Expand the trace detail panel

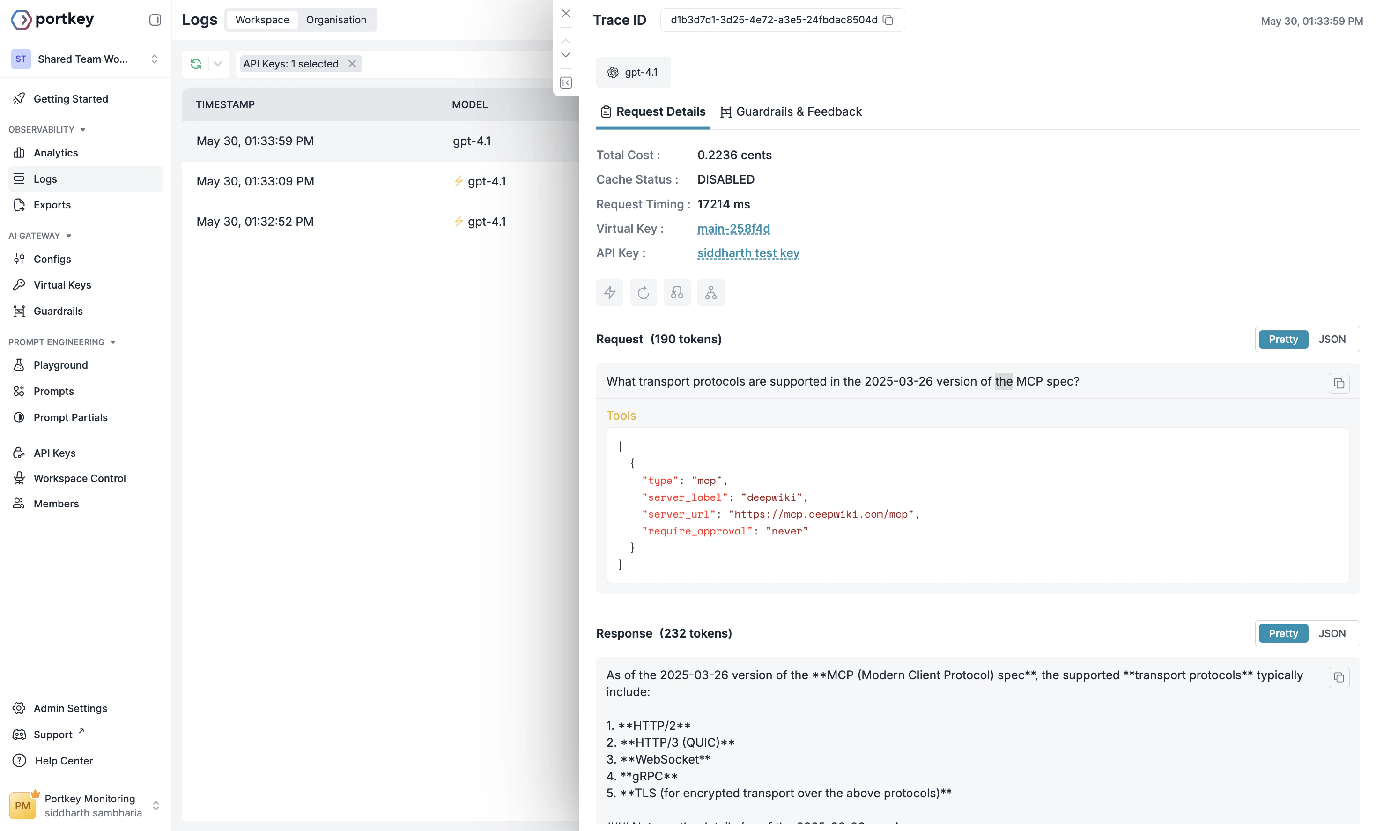[566, 82]
